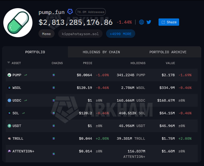204x166 pixels.
Task: Click the Share button
Action: (x=169, y=22)
